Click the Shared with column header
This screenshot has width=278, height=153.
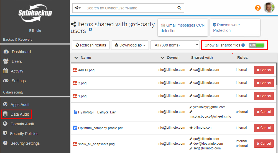(x=202, y=58)
